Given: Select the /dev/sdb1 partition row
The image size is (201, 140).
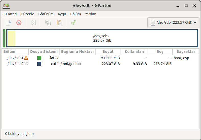Looking at the screenshot, I should pyautogui.click(x=101, y=58).
